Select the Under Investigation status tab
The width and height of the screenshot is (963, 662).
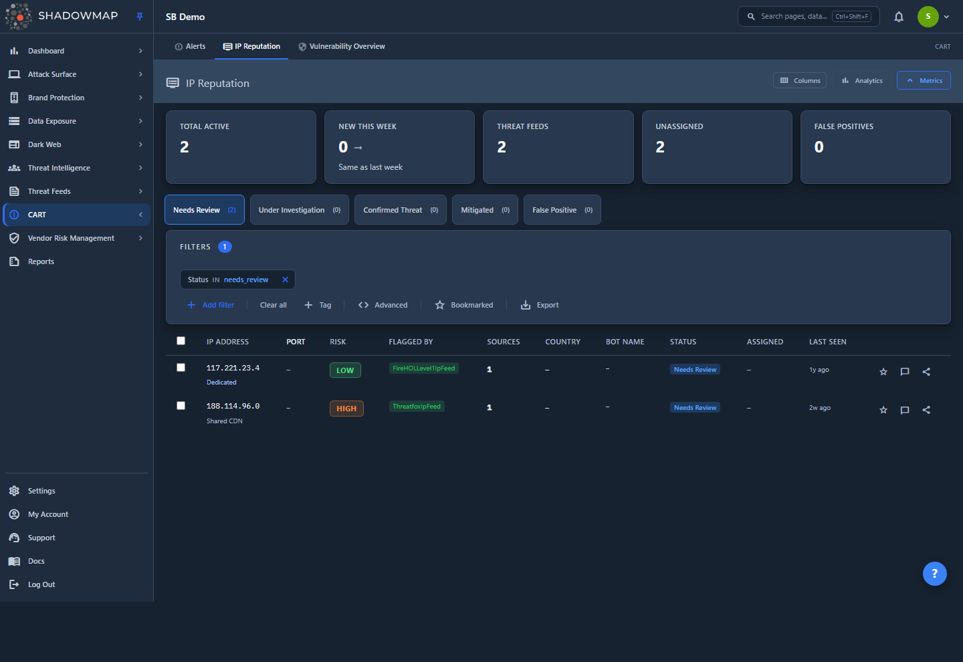(300, 210)
